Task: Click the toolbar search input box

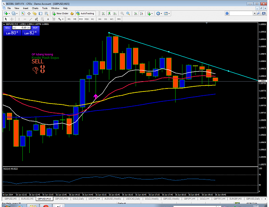Action: [241, 13]
